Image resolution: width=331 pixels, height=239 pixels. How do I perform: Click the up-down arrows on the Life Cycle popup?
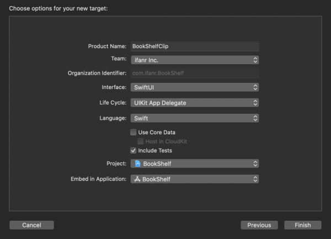pos(255,103)
